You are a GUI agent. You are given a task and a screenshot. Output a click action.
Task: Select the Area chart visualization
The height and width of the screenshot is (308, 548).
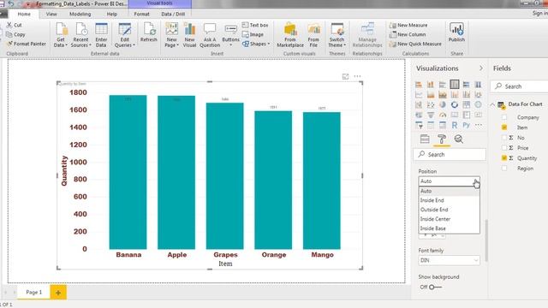[x=431, y=95]
